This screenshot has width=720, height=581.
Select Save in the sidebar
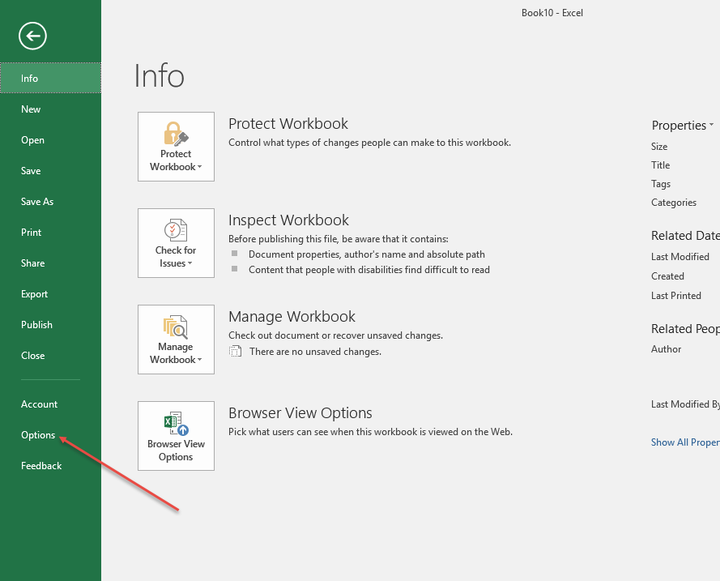(50, 171)
